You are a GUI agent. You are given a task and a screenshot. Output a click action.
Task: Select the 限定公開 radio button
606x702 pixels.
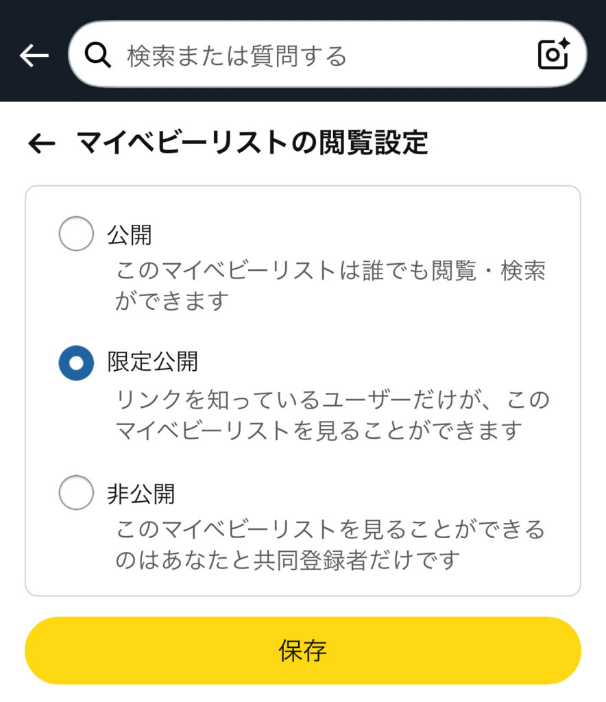pos(76,363)
